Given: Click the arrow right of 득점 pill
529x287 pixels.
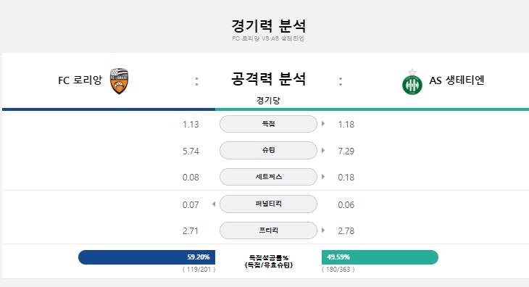Looking at the screenshot, I should tap(323, 124).
